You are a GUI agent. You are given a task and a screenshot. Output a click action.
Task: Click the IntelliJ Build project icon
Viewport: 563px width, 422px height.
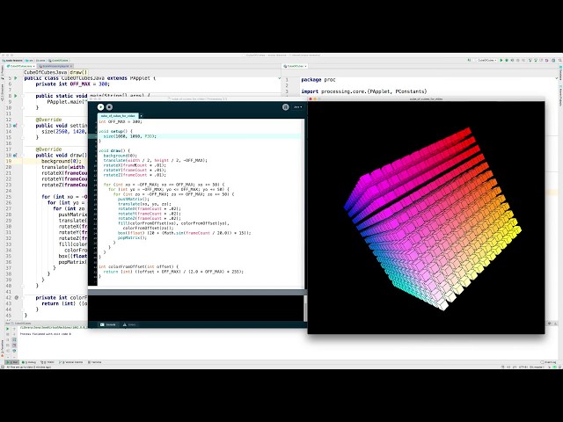469,61
